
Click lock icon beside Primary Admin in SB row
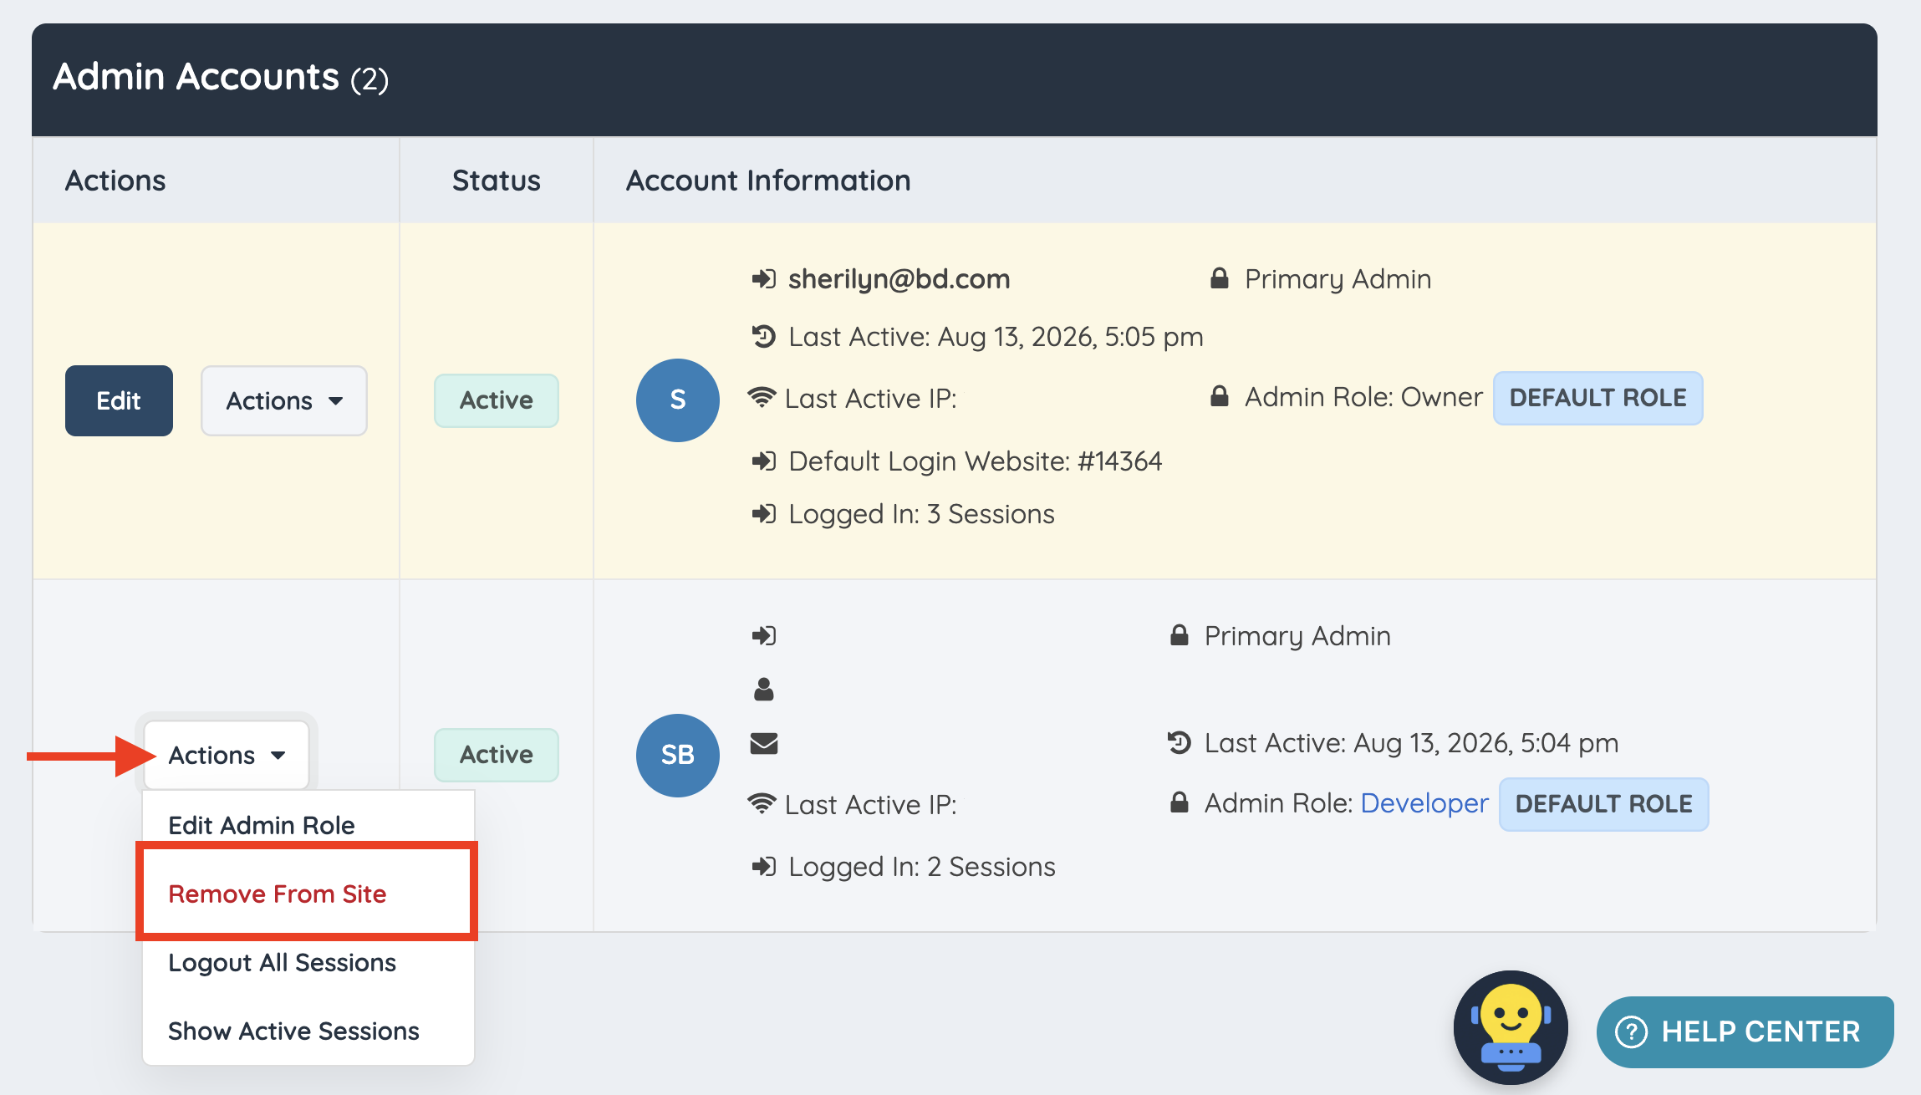pos(1180,635)
